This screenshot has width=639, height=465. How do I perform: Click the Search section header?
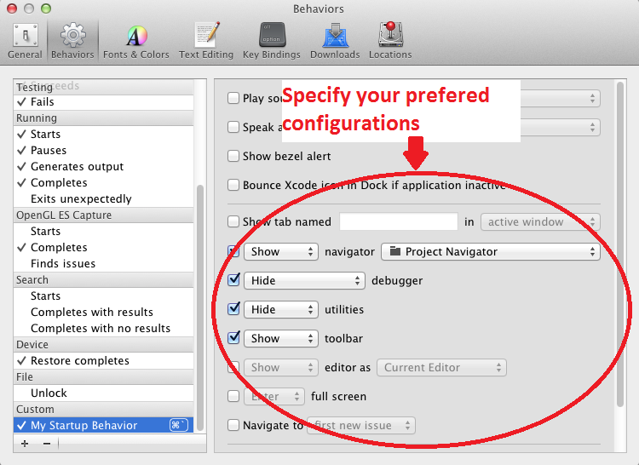[103, 279]
